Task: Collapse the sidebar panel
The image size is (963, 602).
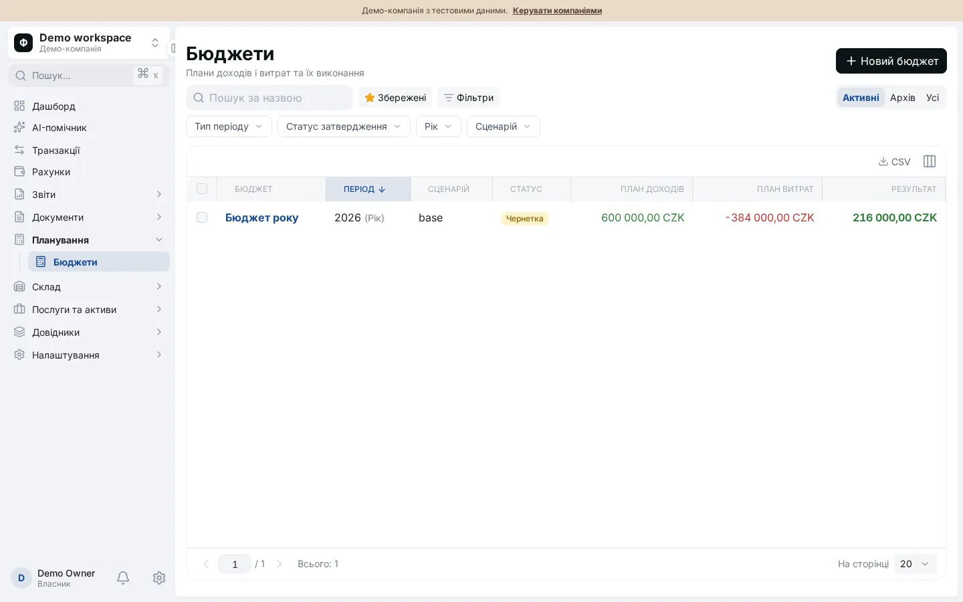Action: 173,48
